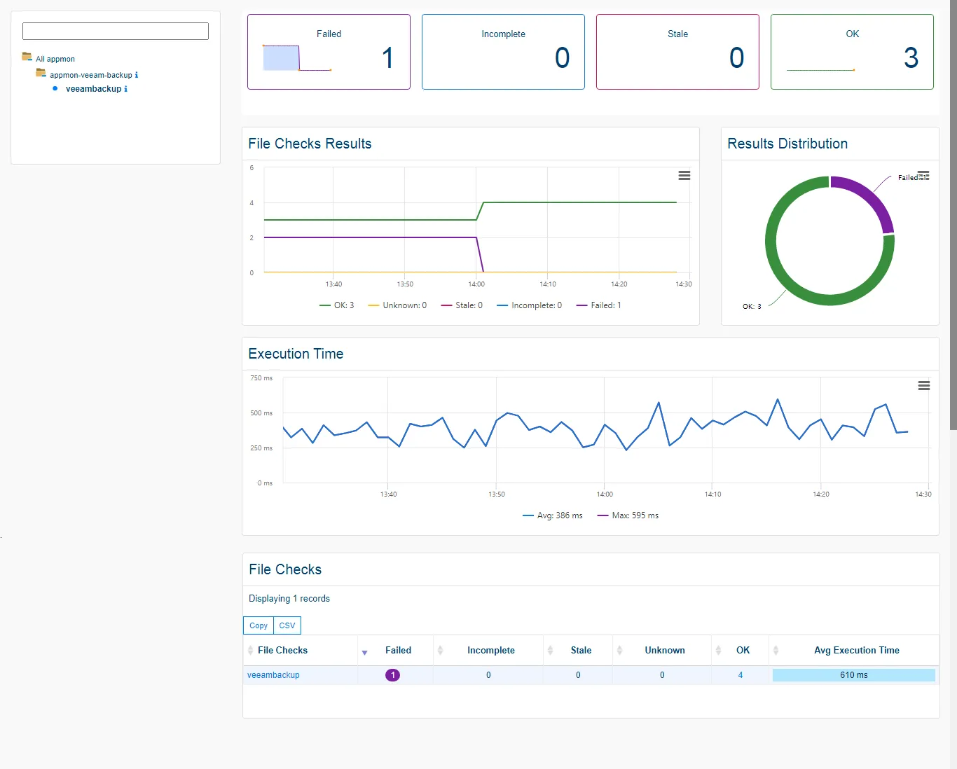Viewport: 957px width, 769px height.
Task: Click the sort icon on Unknown column
Action: (x=717, y=650)
